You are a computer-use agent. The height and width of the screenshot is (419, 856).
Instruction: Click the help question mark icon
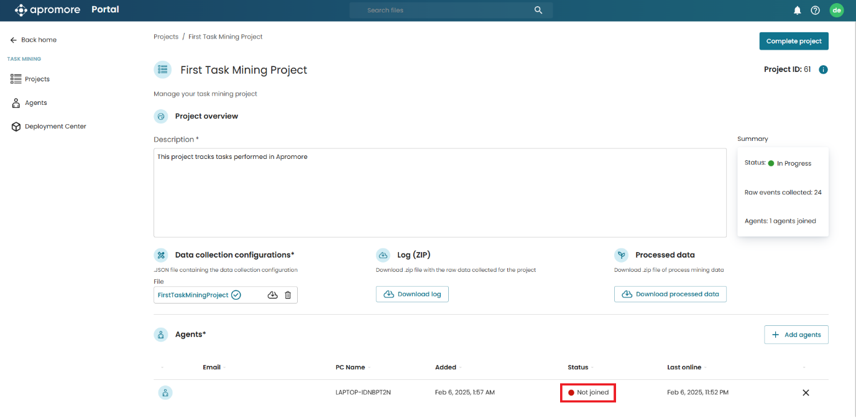pyautogui.click(x=816, y=11)
